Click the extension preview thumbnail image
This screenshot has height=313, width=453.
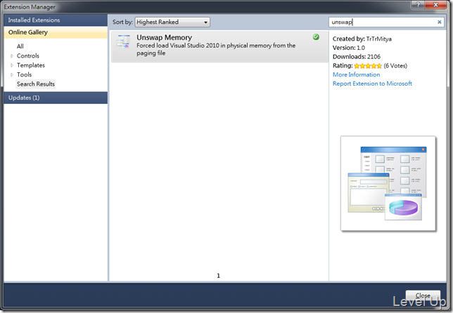[388, 183]
